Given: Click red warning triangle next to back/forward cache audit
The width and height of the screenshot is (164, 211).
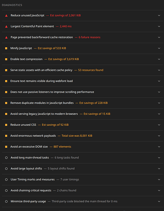Looking at the screenshot, I should point(6,38).
